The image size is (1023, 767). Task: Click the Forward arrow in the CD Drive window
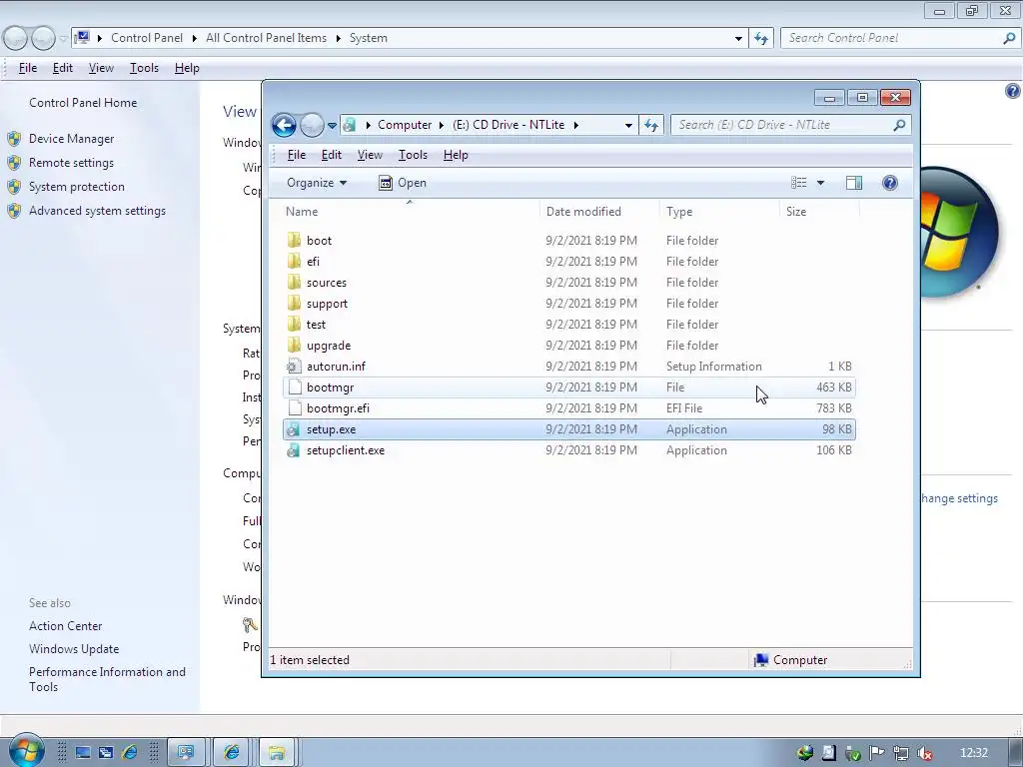click(312, 125)
